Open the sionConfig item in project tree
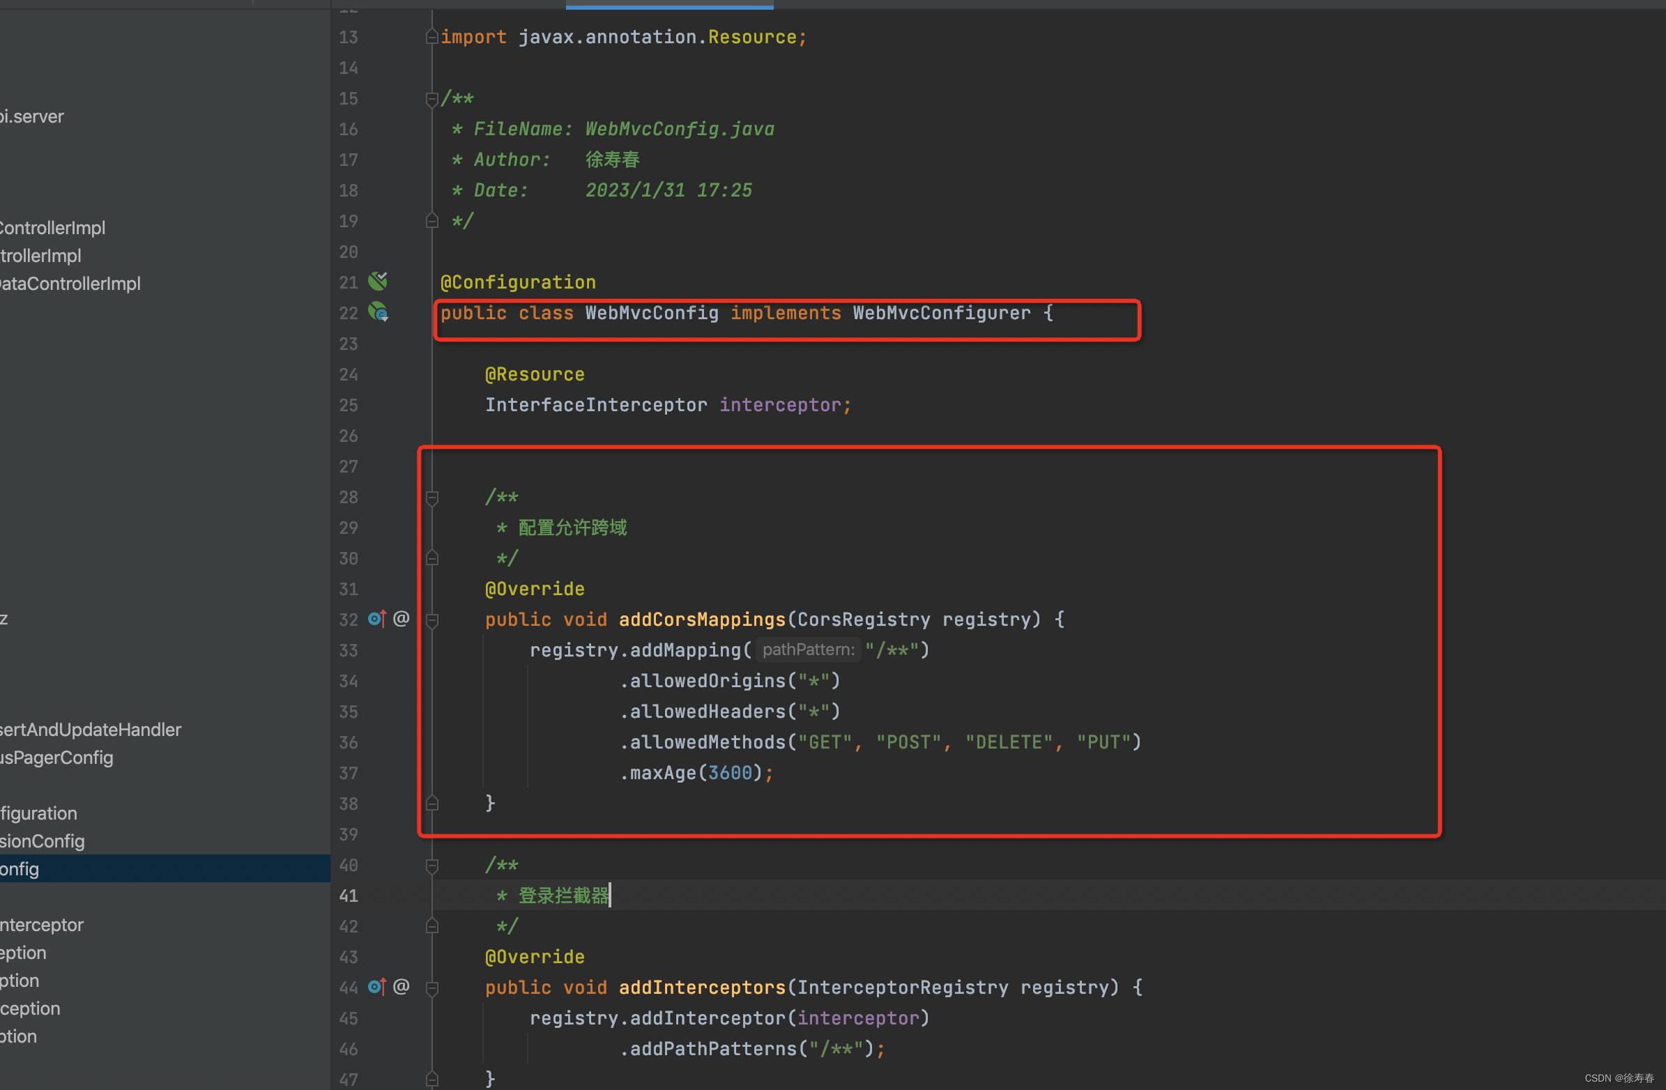The width and height of the screenshot is (1666, 1090). pos(42,840)
